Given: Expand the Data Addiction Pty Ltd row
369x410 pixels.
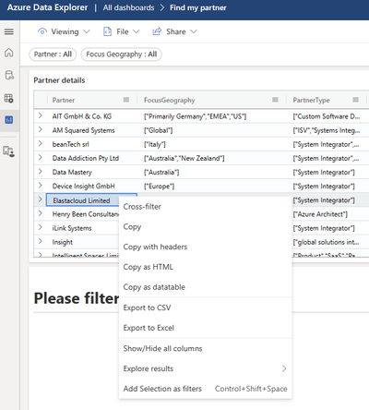Looking at the screenshot, I should (x=40, y=158).
